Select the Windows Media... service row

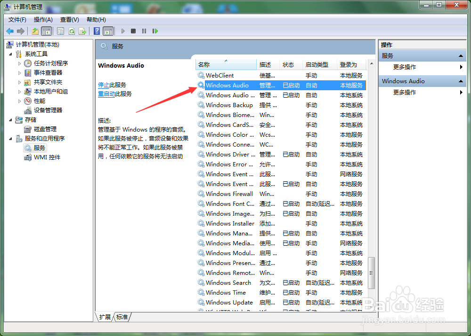point(281,243)
